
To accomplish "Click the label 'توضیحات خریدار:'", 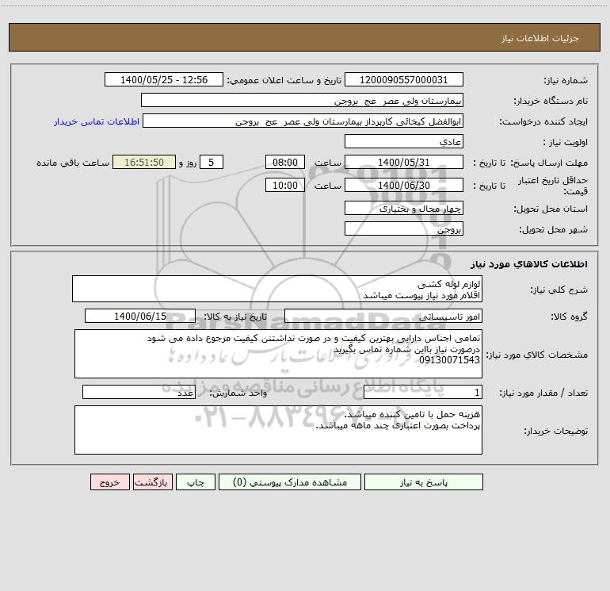I will point(556,431).
